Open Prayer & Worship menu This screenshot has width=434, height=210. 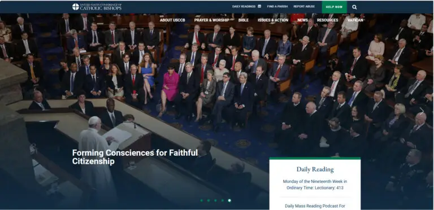tap(211, 20)
